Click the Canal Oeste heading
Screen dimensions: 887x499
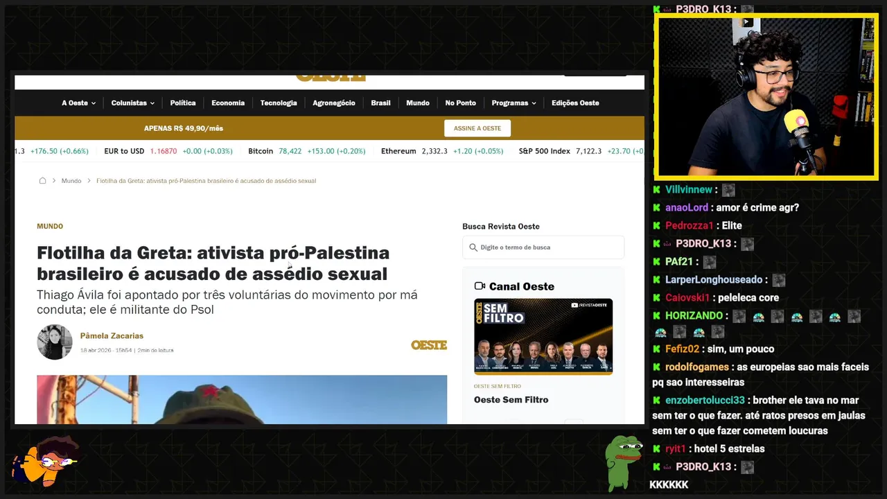pyautogui.click(x=522, y=286)
